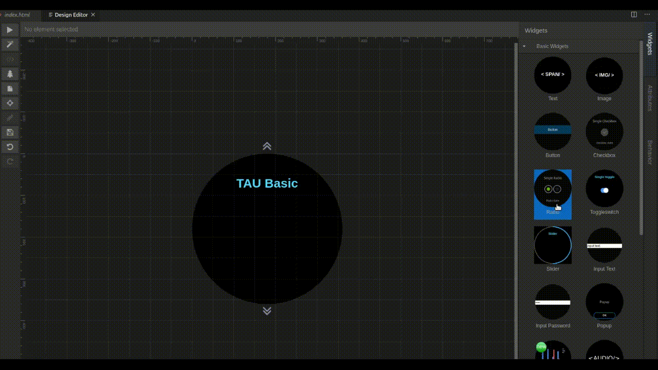
Task: Undo the last change
Action: [10, 146]
